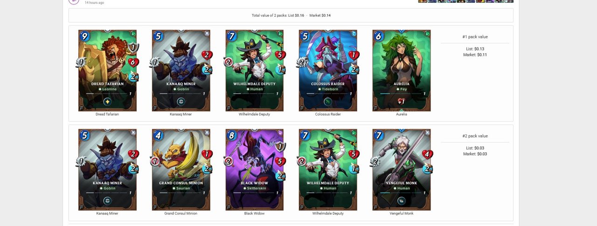Click the red health heart on Dread Tafarian
The width and height of the screenshot is (597, 226).
pos(134,62)
